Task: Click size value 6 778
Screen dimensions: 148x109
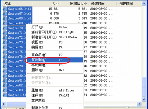Action: 54,14
